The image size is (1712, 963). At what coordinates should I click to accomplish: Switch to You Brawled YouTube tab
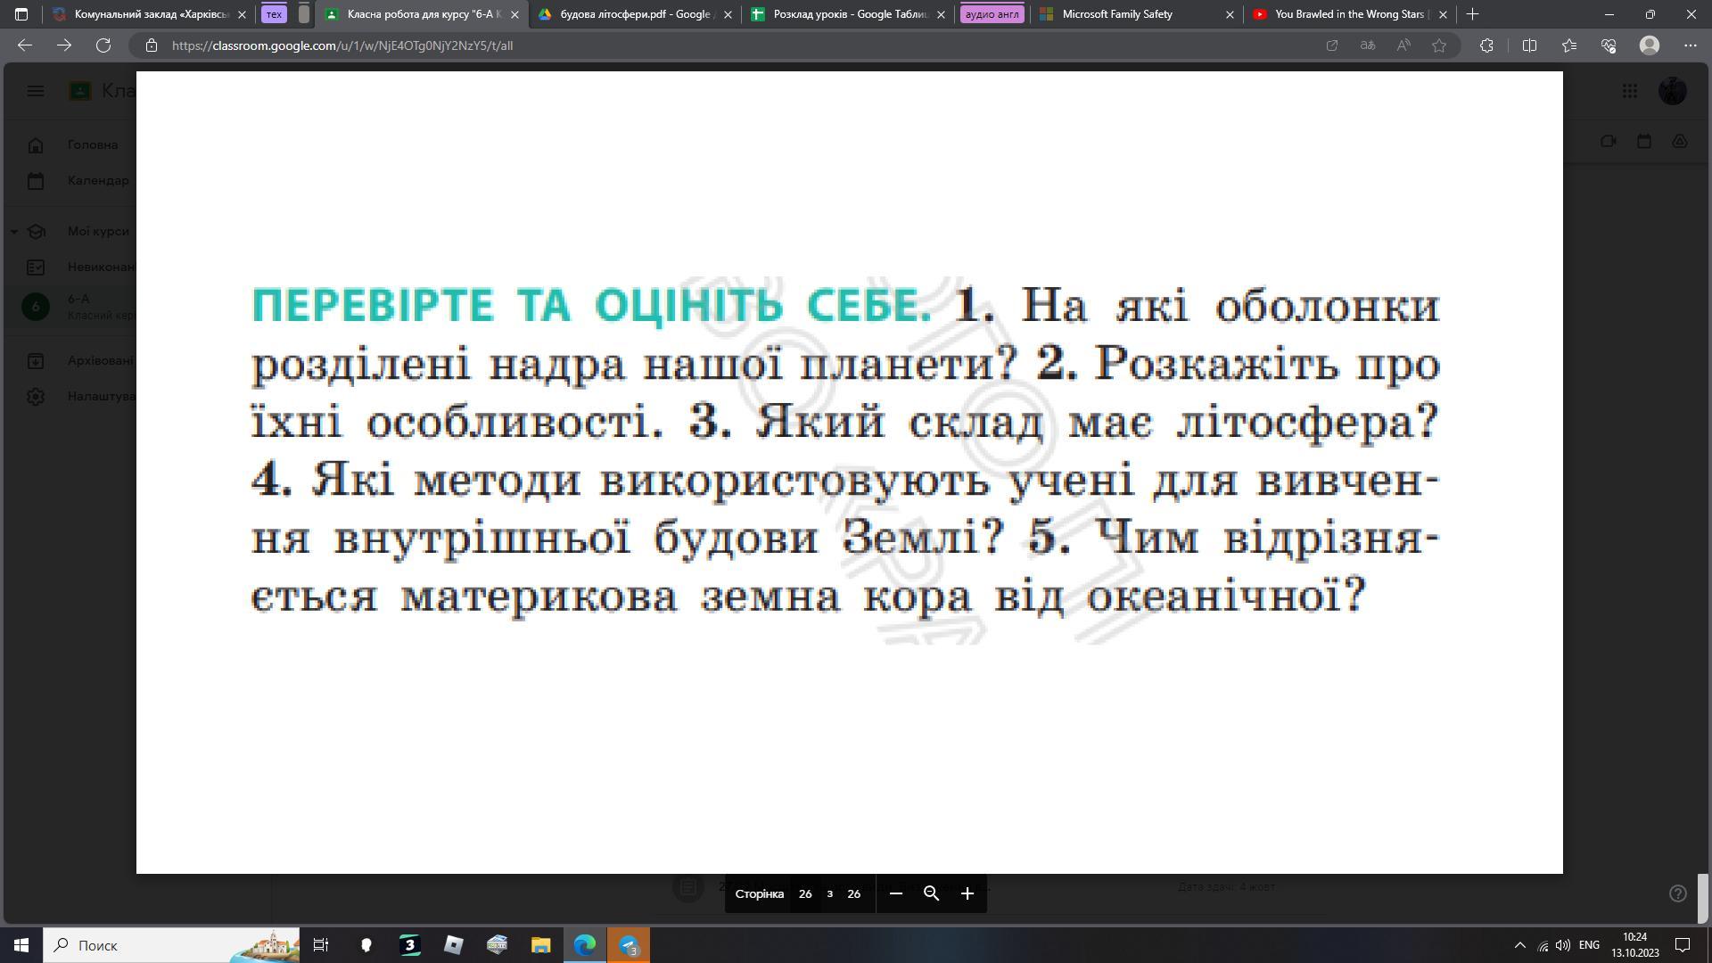tap(1348, 14)
